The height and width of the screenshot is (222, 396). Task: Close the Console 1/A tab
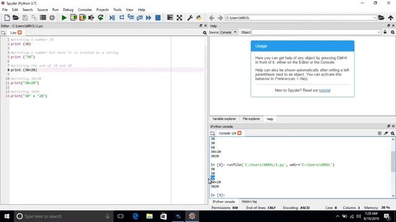point(239,133)
